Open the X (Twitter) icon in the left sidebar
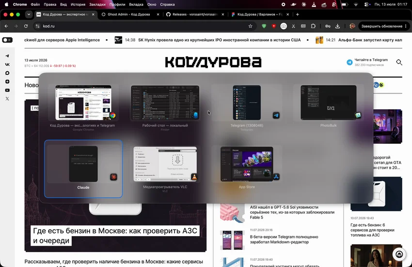The image size is (412, 267). [x=7, y=99]
